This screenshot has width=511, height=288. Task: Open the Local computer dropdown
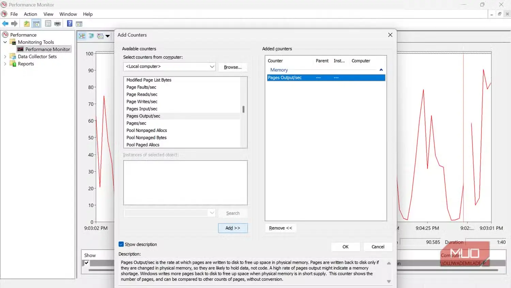click(169, 67)
